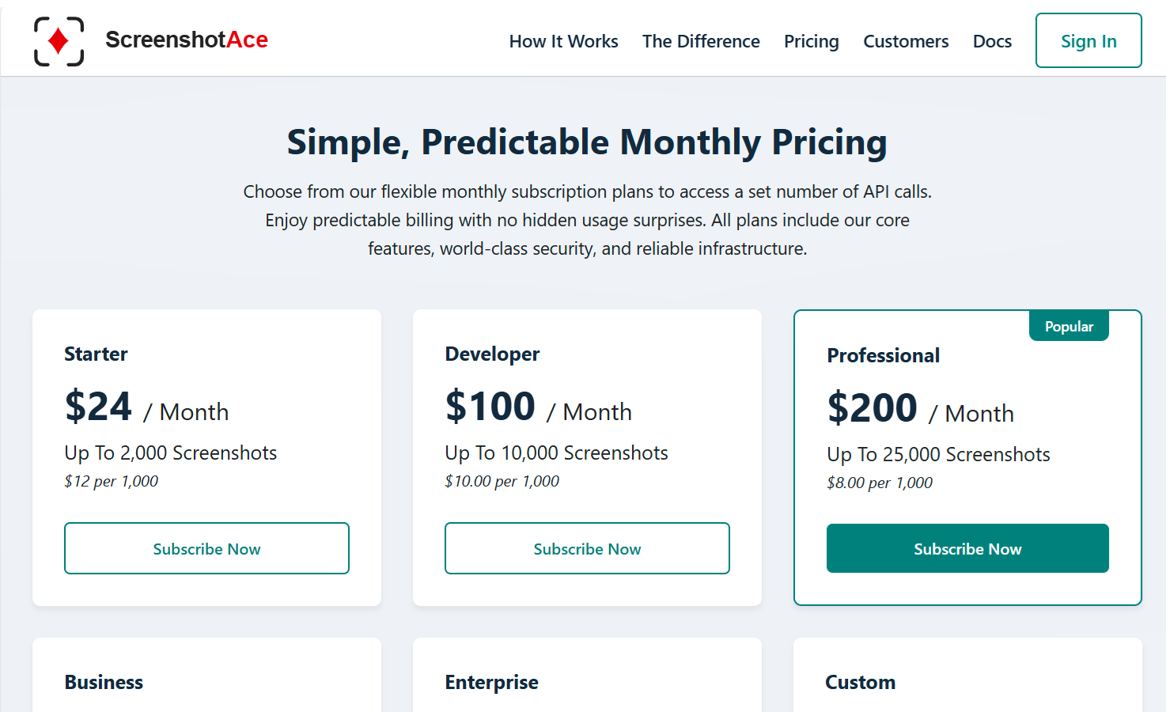Subscribe to the Developer plan

[587, 548]
